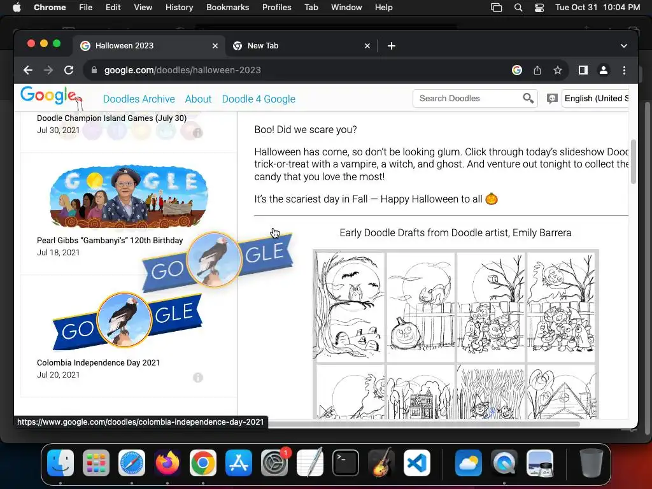Open info icon for Colombia Independence Day 2021
The height and width of the screenshot is (489, 652).
click(x=198, y=378)
